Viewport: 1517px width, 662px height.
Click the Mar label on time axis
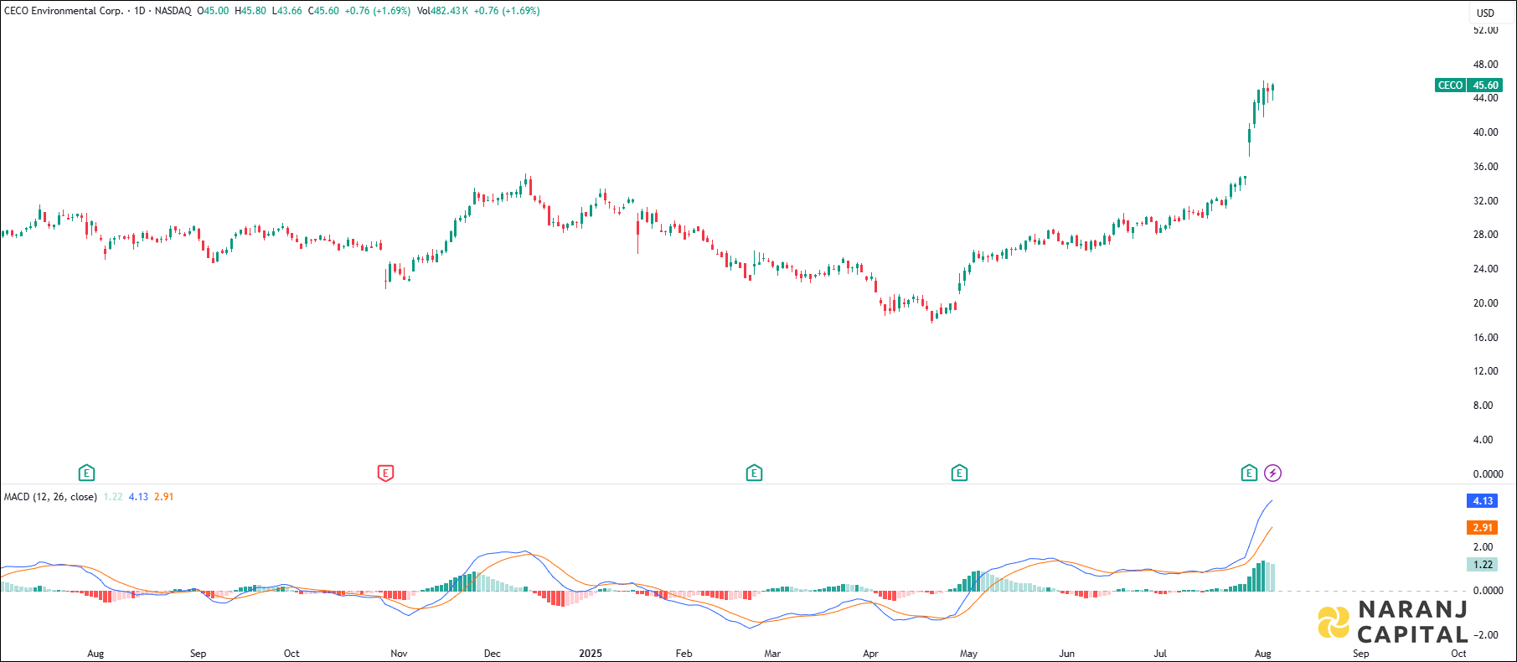click(772, 654)
